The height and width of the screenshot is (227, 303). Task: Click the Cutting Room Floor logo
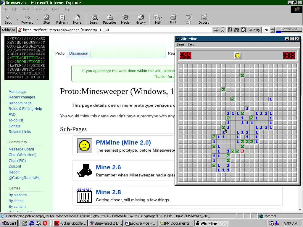(27, 58)
